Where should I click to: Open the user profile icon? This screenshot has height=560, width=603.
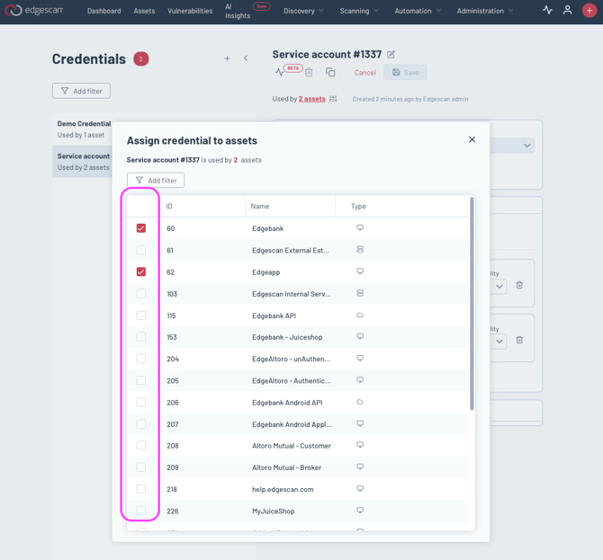tap(567, 11)
